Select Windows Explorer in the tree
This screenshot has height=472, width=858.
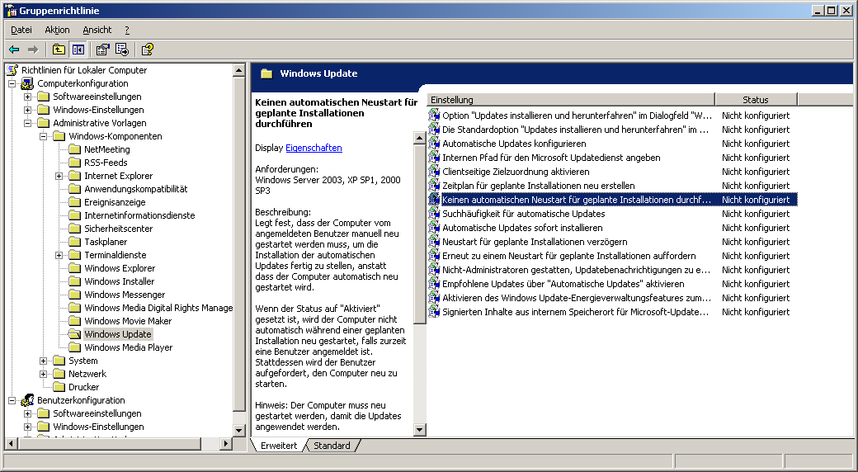click(x=120, y=268)
